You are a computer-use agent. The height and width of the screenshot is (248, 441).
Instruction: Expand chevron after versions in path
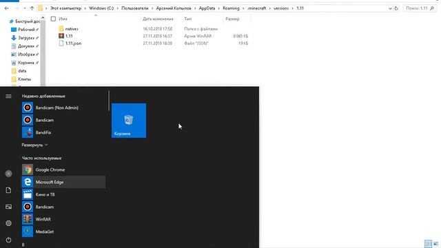coord(292,8)
